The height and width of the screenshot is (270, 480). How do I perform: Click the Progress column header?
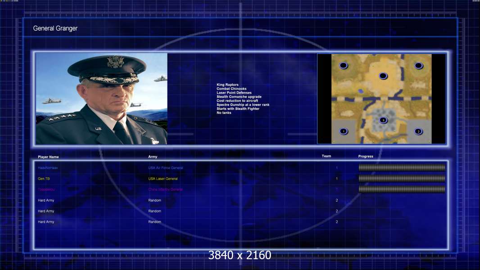[366, 156]
